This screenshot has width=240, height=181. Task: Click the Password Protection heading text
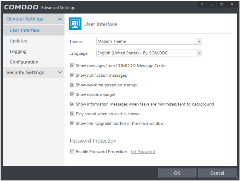pyautogui.click(x=93, y=141)
